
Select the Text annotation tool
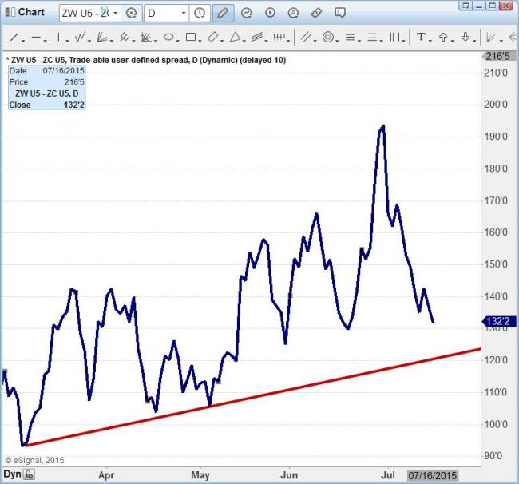pyautogui.click(x=421, y=37)
